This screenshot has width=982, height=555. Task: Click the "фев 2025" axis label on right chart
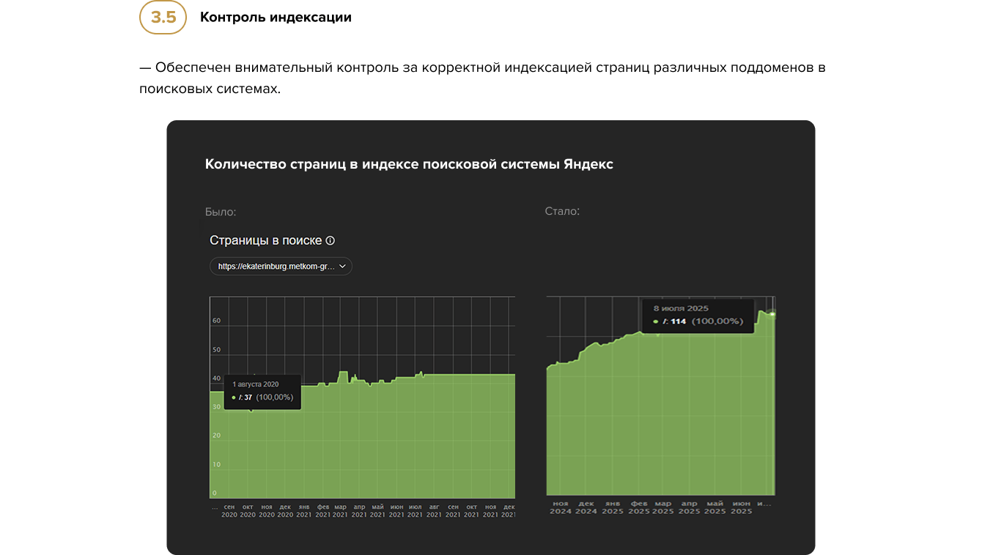[x=639, y=507]
